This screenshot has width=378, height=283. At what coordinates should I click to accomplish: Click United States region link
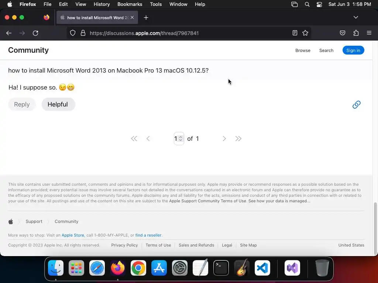point(351,245)
